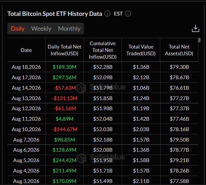Select the $77.37B net assets value

[179, 109]
